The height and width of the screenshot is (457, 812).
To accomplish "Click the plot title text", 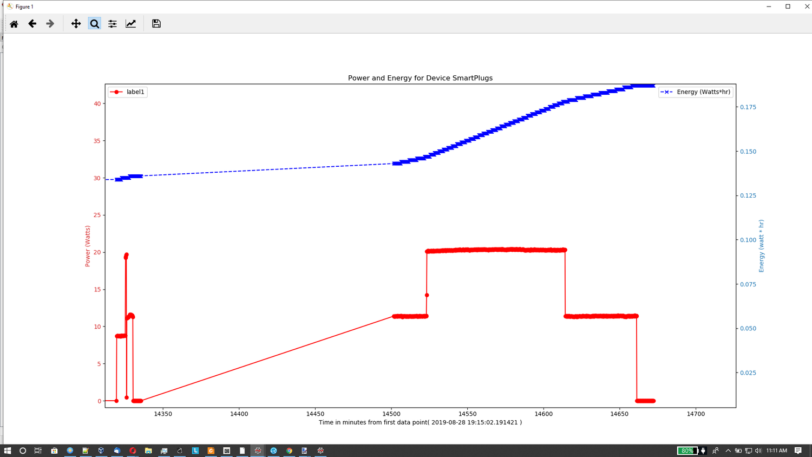I will [420, 78].
